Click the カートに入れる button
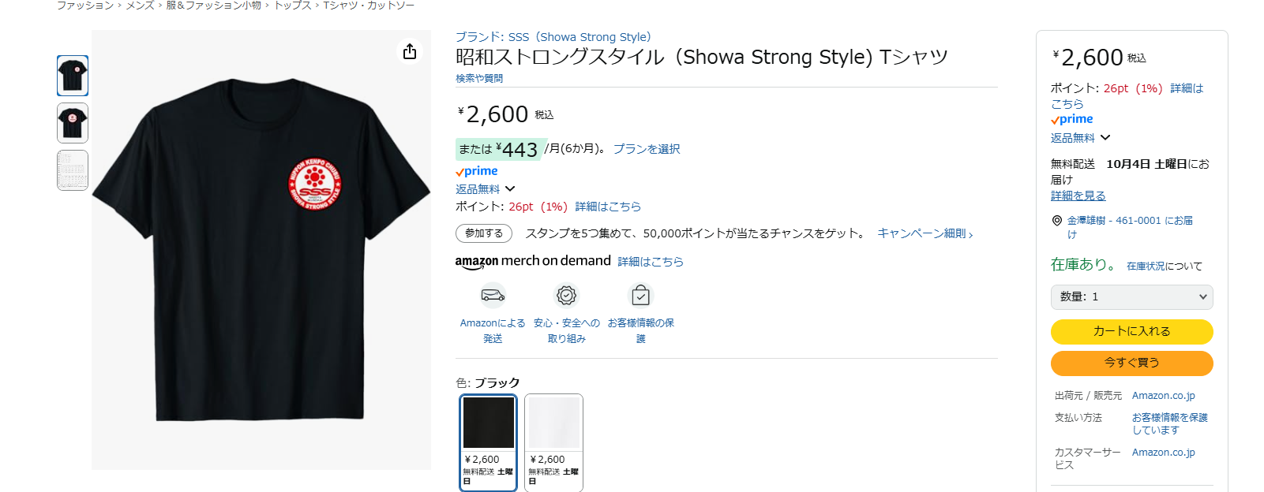The image size is (1264, 492). coord(1131,332)
